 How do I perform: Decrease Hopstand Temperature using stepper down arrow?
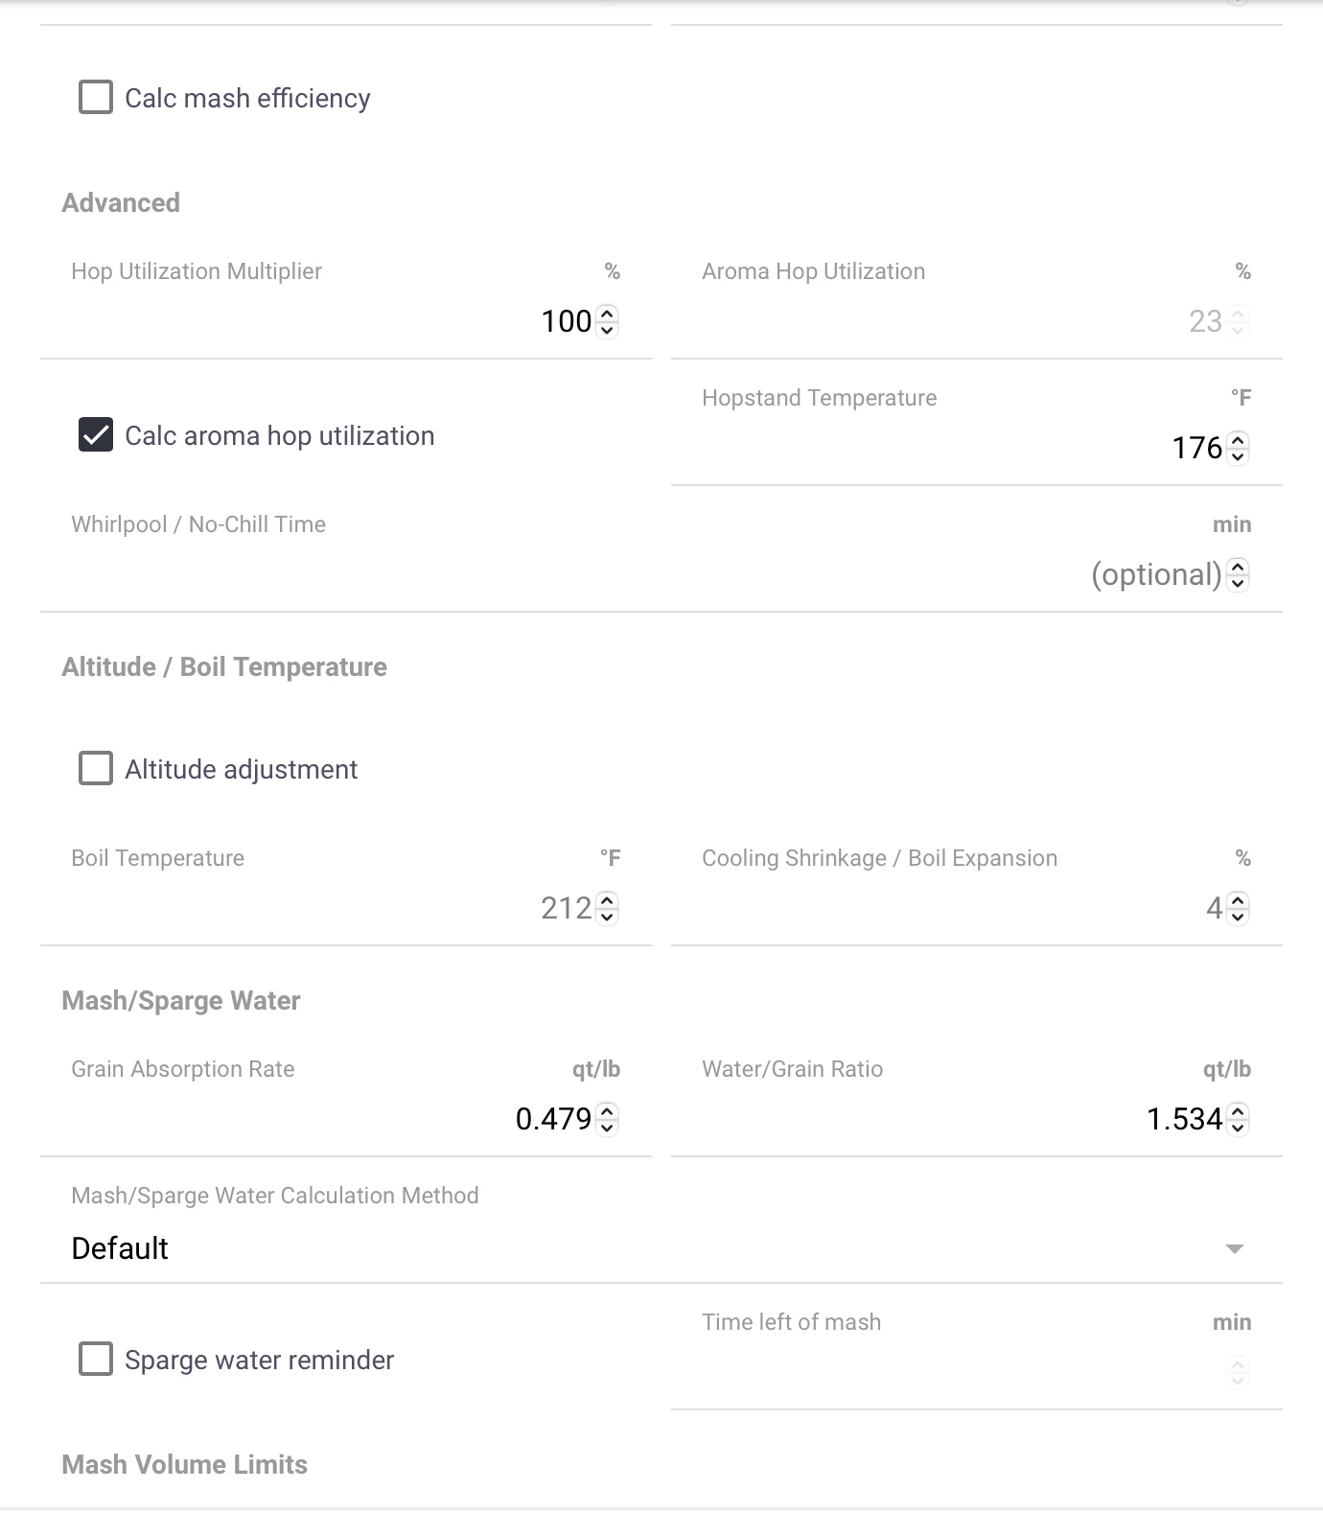pyautogui.click(x=1238, y=455)
